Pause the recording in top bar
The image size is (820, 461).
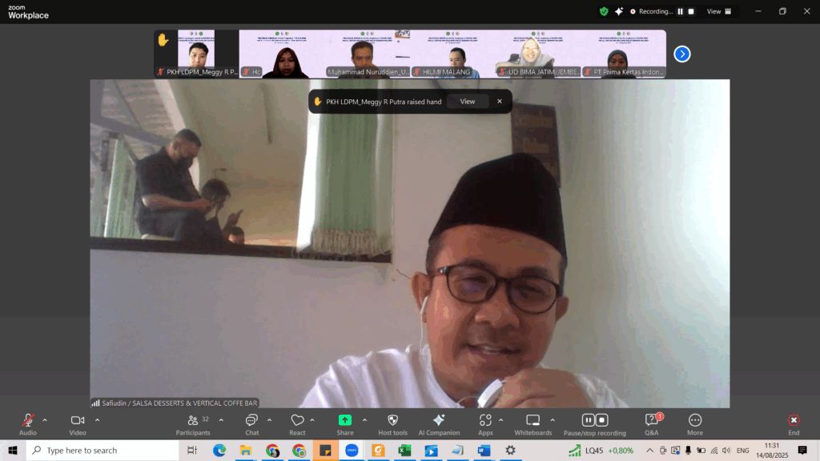[681, 12]
